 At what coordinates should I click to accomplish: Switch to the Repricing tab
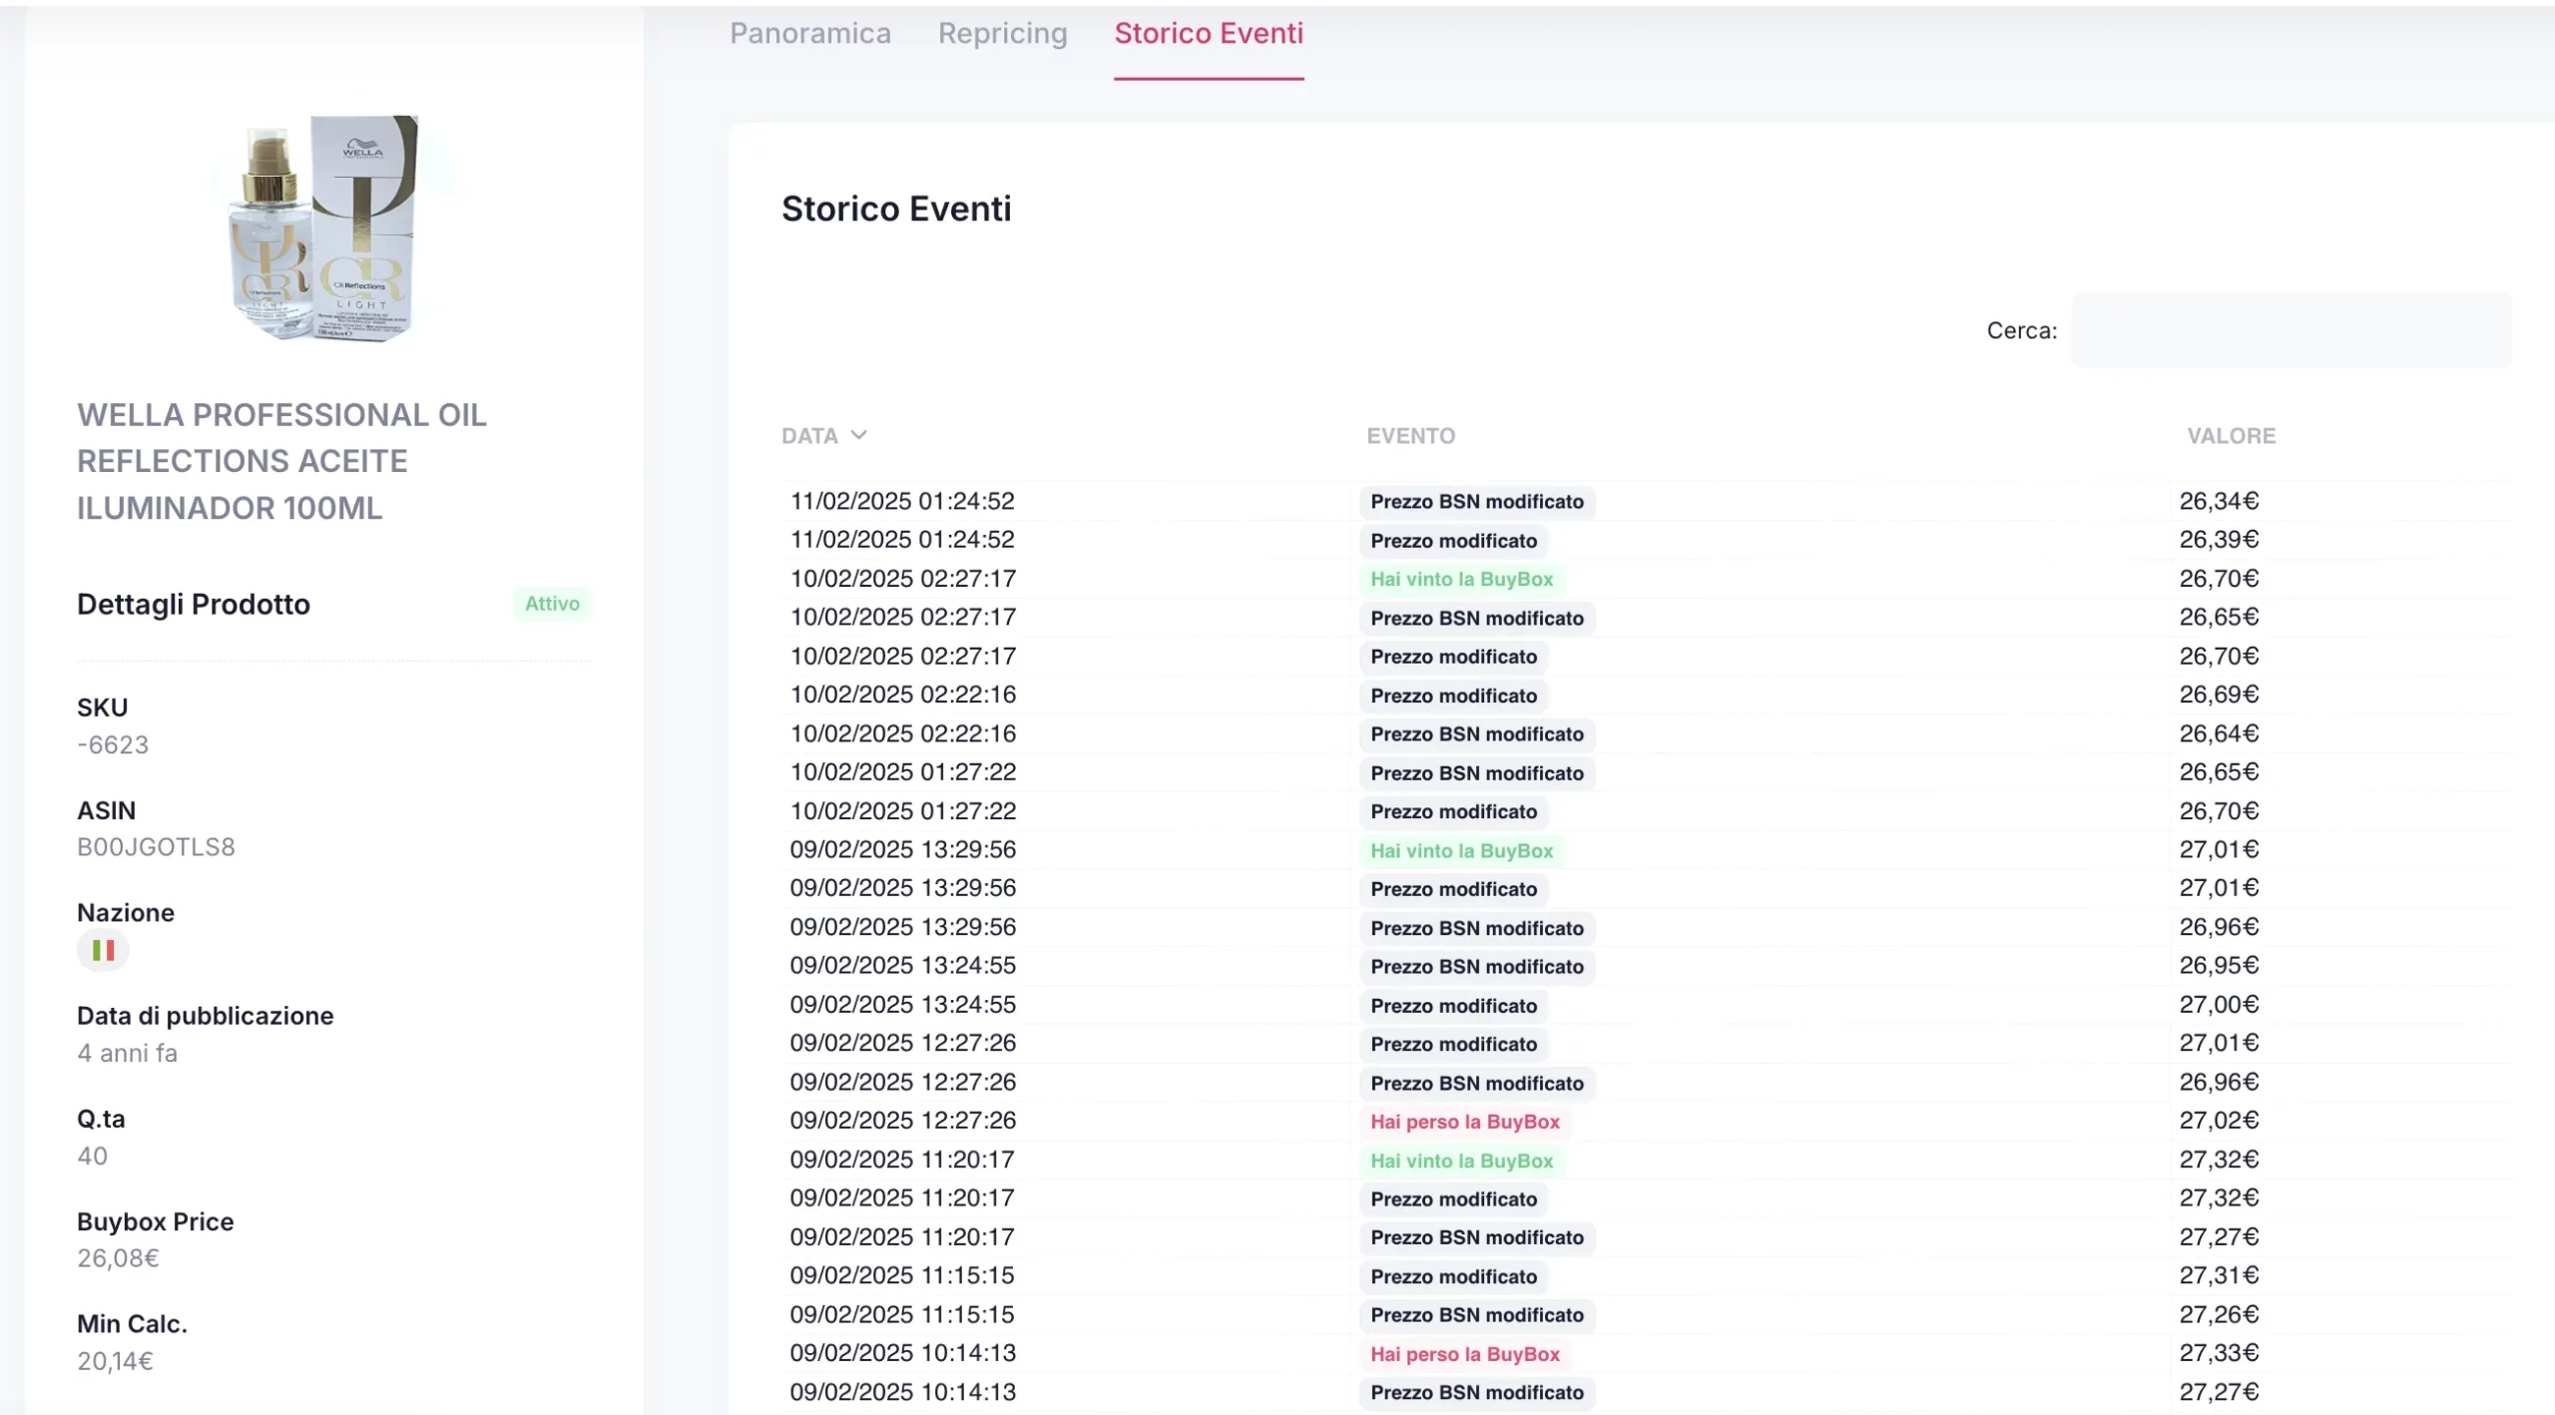1002,33
